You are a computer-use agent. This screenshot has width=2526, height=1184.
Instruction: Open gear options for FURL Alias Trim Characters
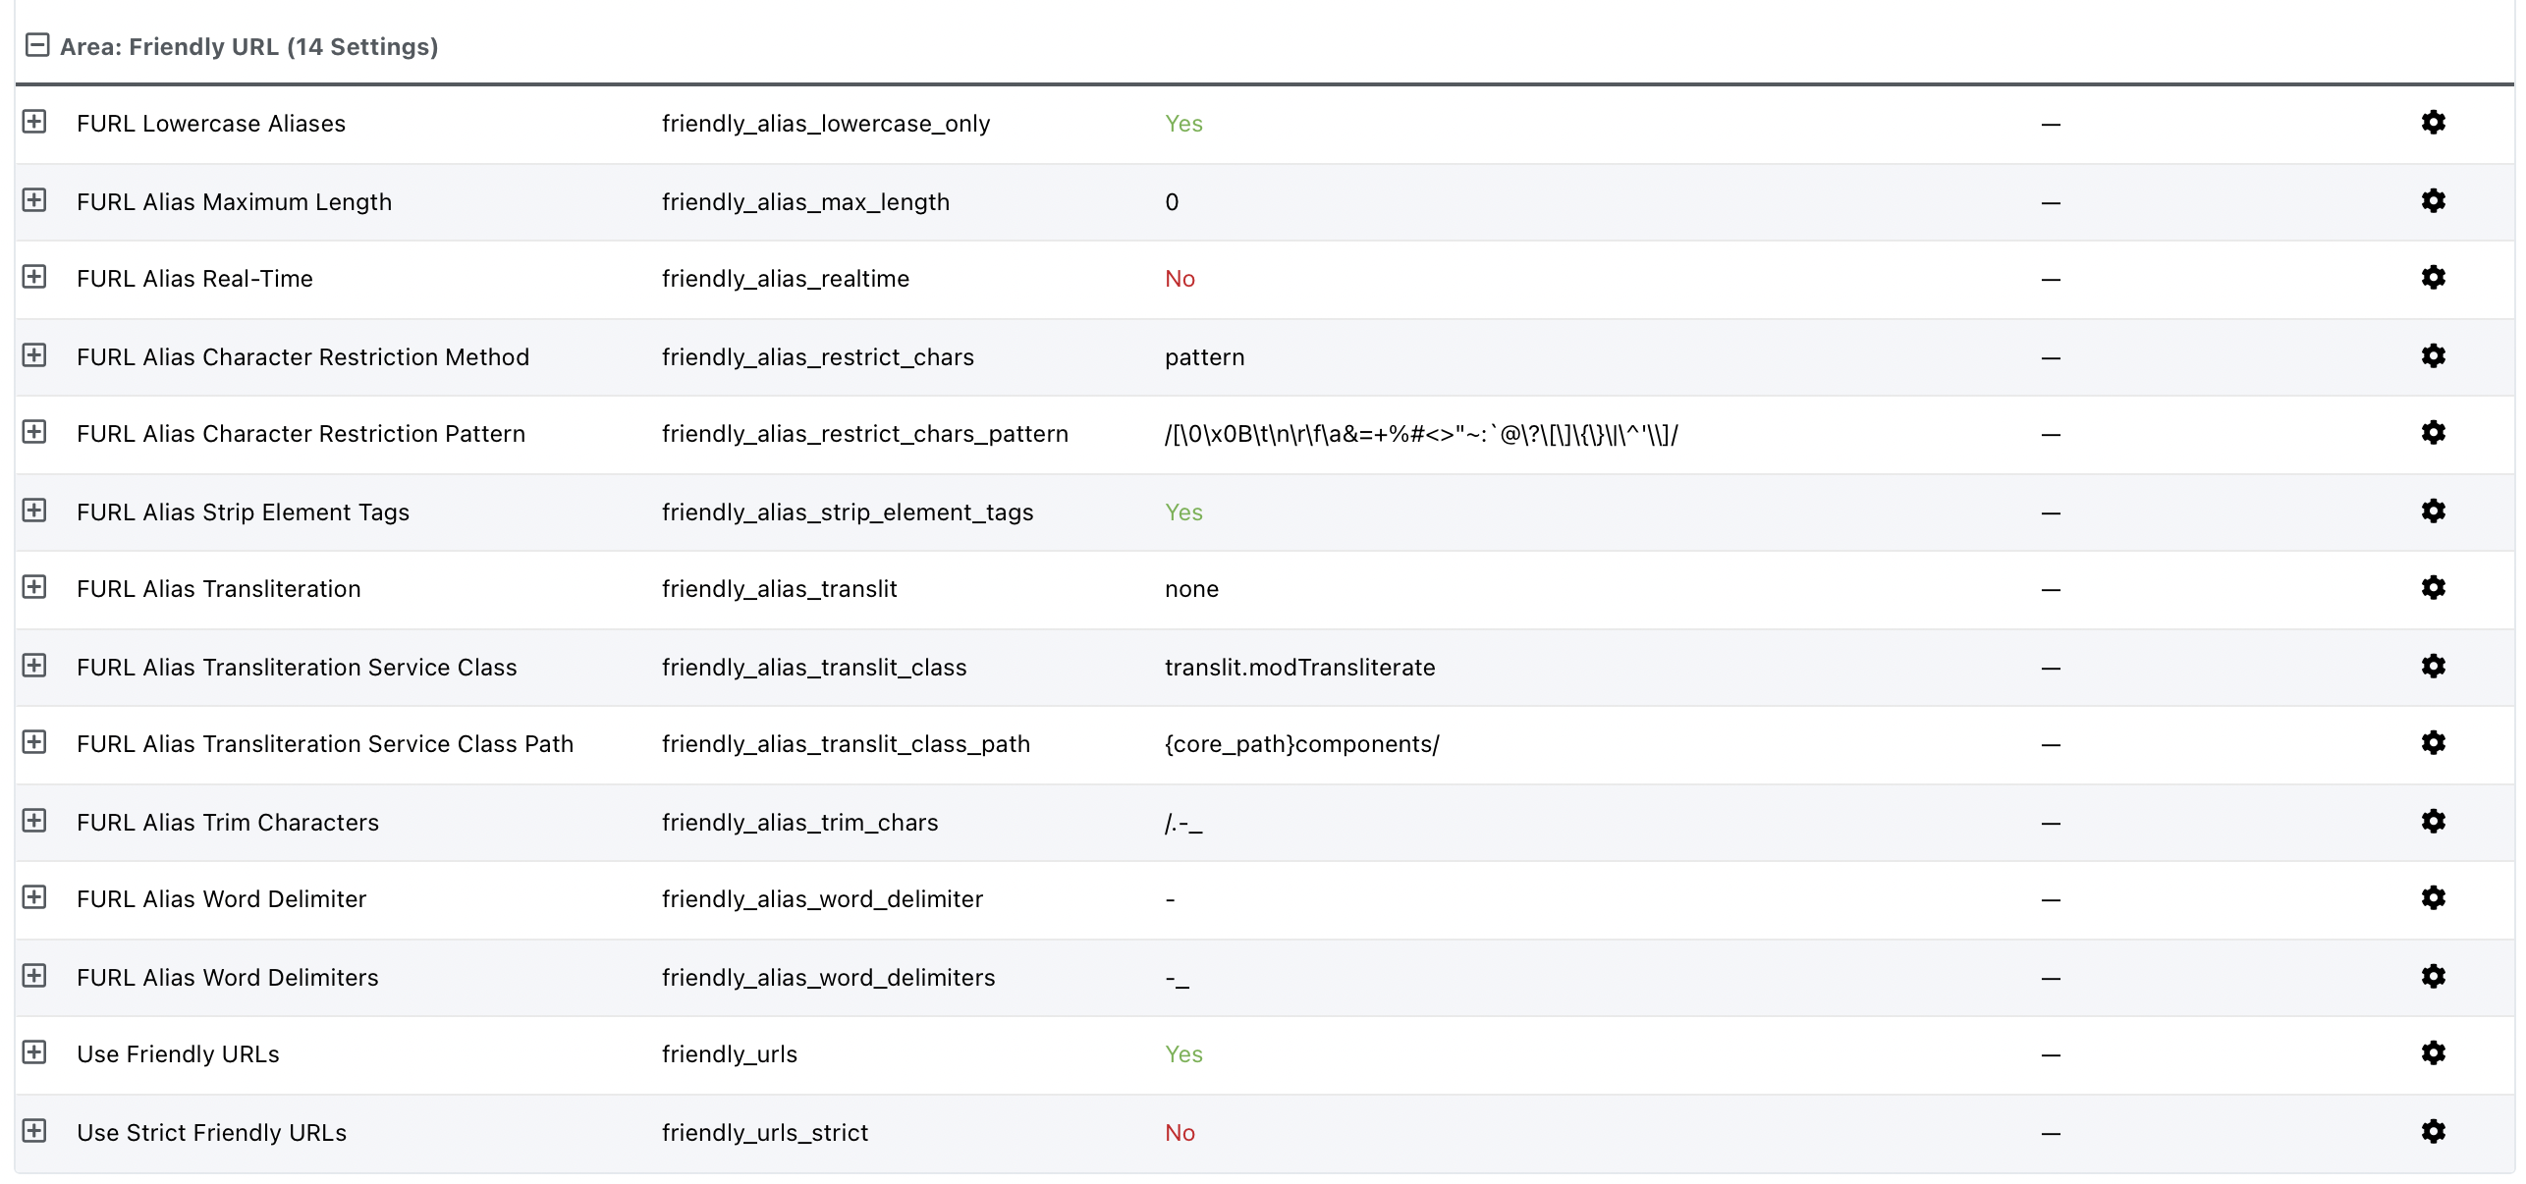(x=2434, y=822)
